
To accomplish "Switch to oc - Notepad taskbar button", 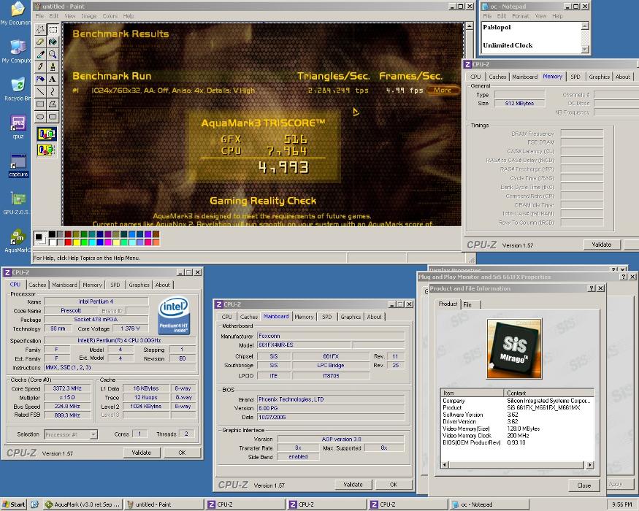I will [x=490, y=504].
